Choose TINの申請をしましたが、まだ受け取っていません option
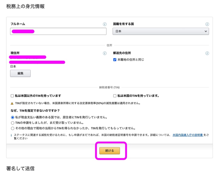215x177 pixels. pos(12,123)
